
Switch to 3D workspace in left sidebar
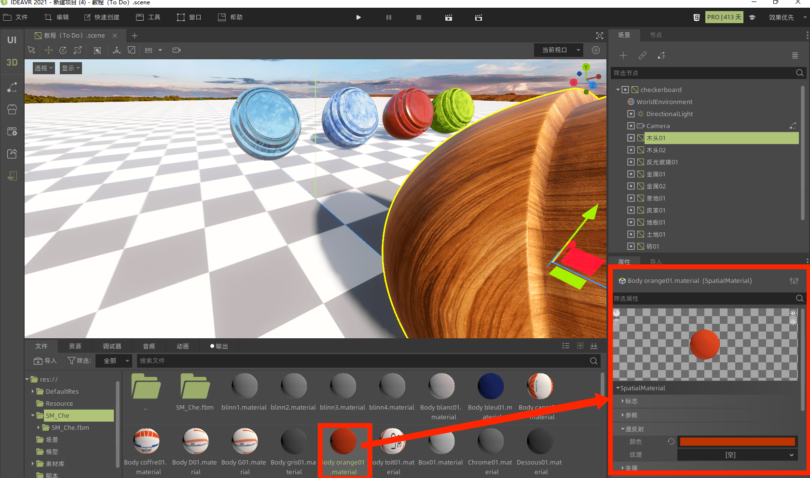[x=12, y=63]
